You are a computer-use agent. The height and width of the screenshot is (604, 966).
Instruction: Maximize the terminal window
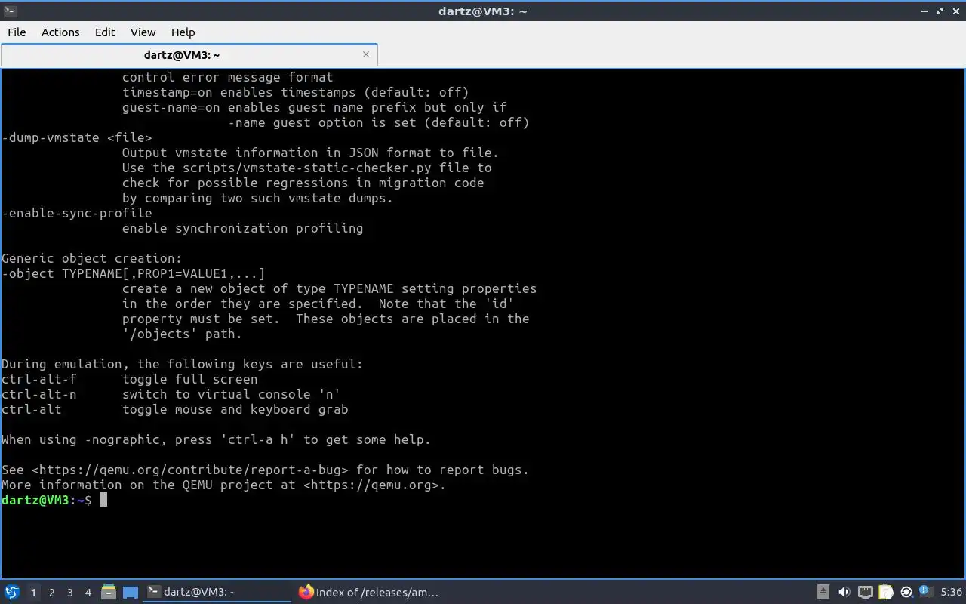click(x=940, y=11)
